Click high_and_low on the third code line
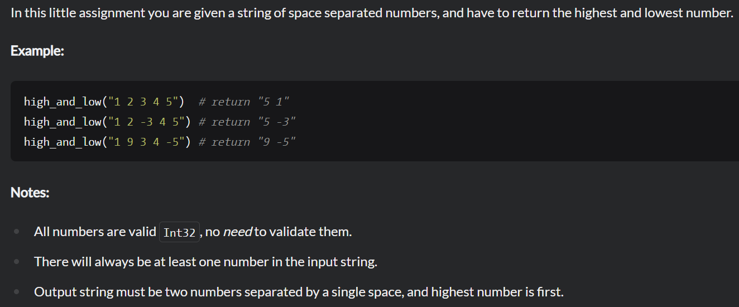The height and width of the screenshot is (307, 739). tap(63, 142)
